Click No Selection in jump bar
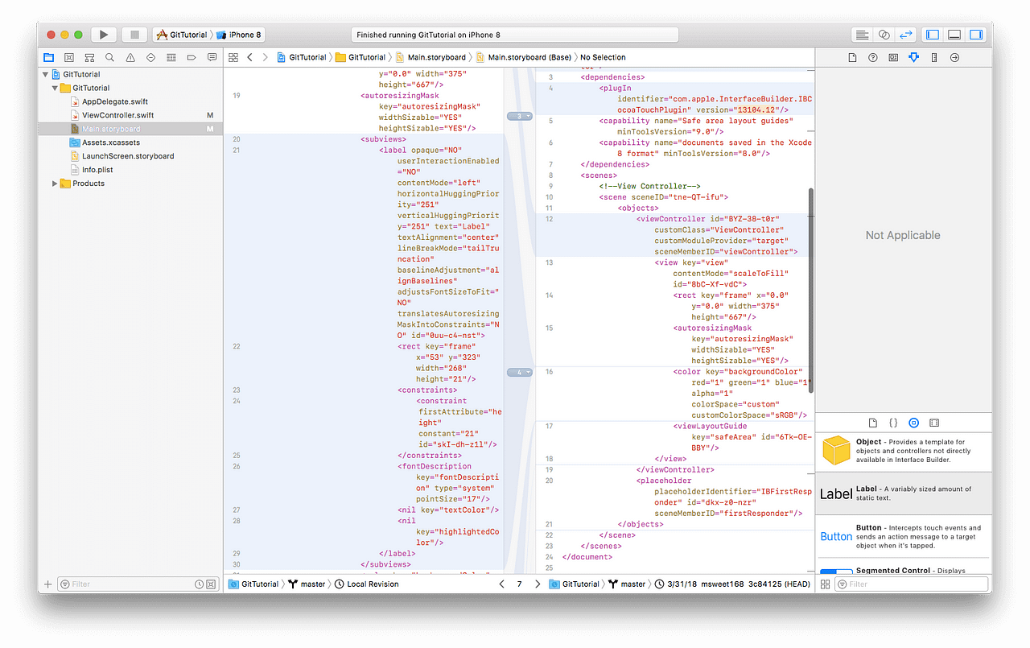This screenshot has height=648, width=1030. point(603,57)
